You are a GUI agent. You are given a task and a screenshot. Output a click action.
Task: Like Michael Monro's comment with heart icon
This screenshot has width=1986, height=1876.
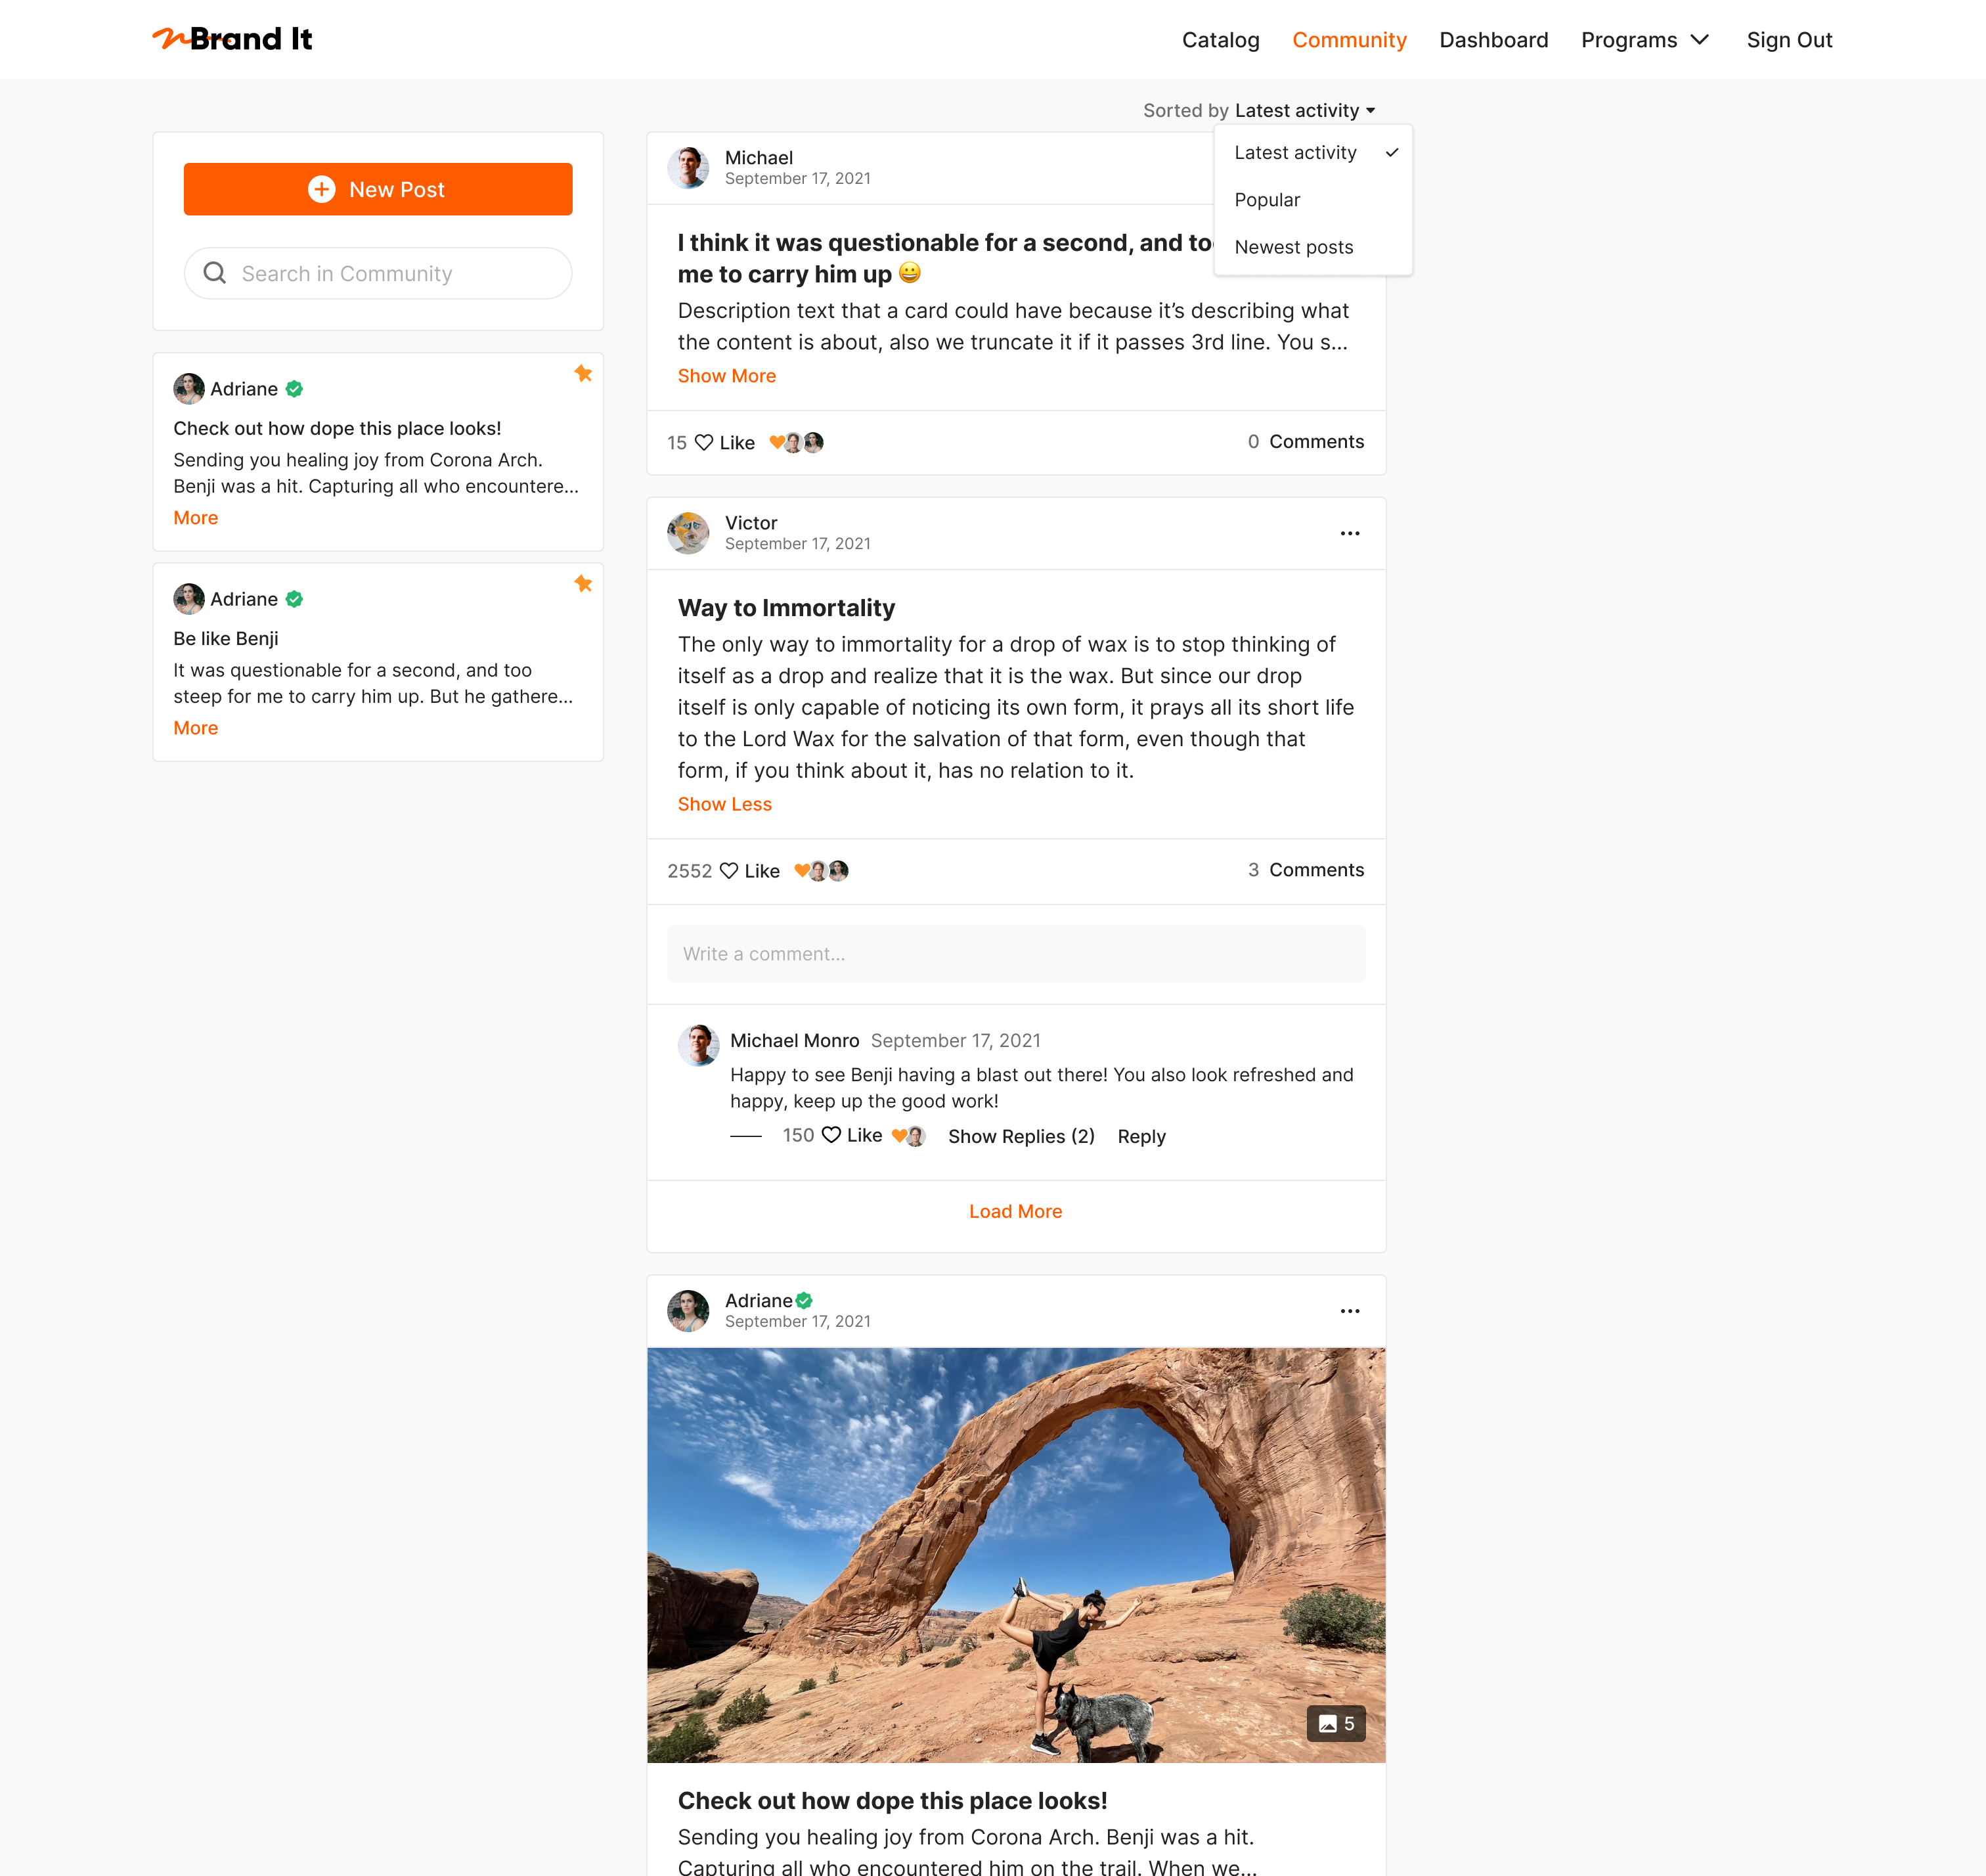[x=831, y=1135]
